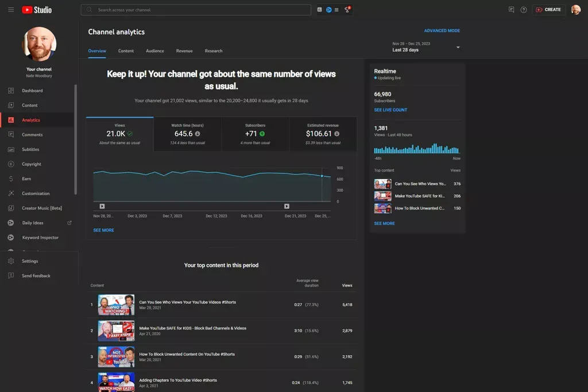Click the 'Who's Watching?' thumbnail in top content
The height and width of the screenshot is (392, 588).
click(116, 305)
